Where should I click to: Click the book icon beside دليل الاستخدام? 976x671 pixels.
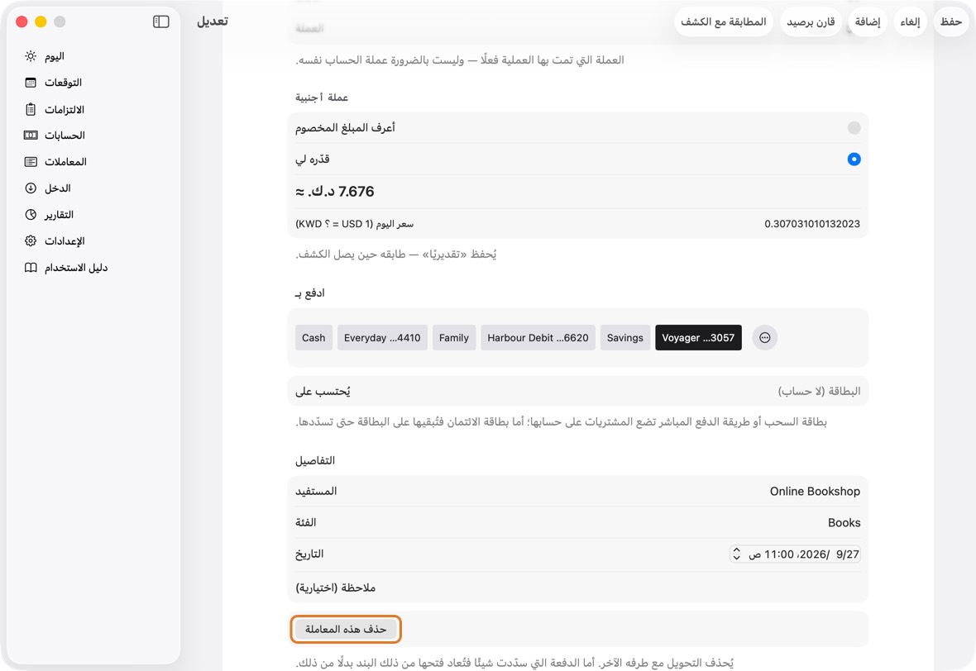pos(31,268)
